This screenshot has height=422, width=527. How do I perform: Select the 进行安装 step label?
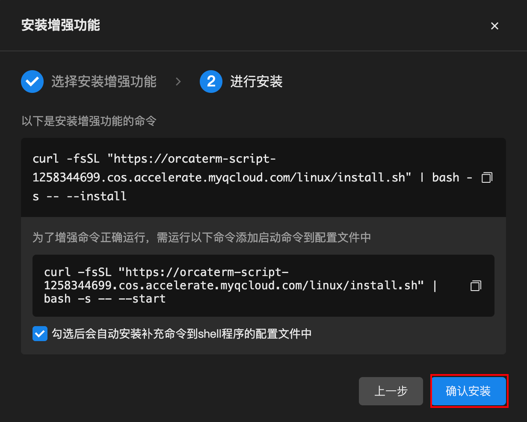[256, 81]
